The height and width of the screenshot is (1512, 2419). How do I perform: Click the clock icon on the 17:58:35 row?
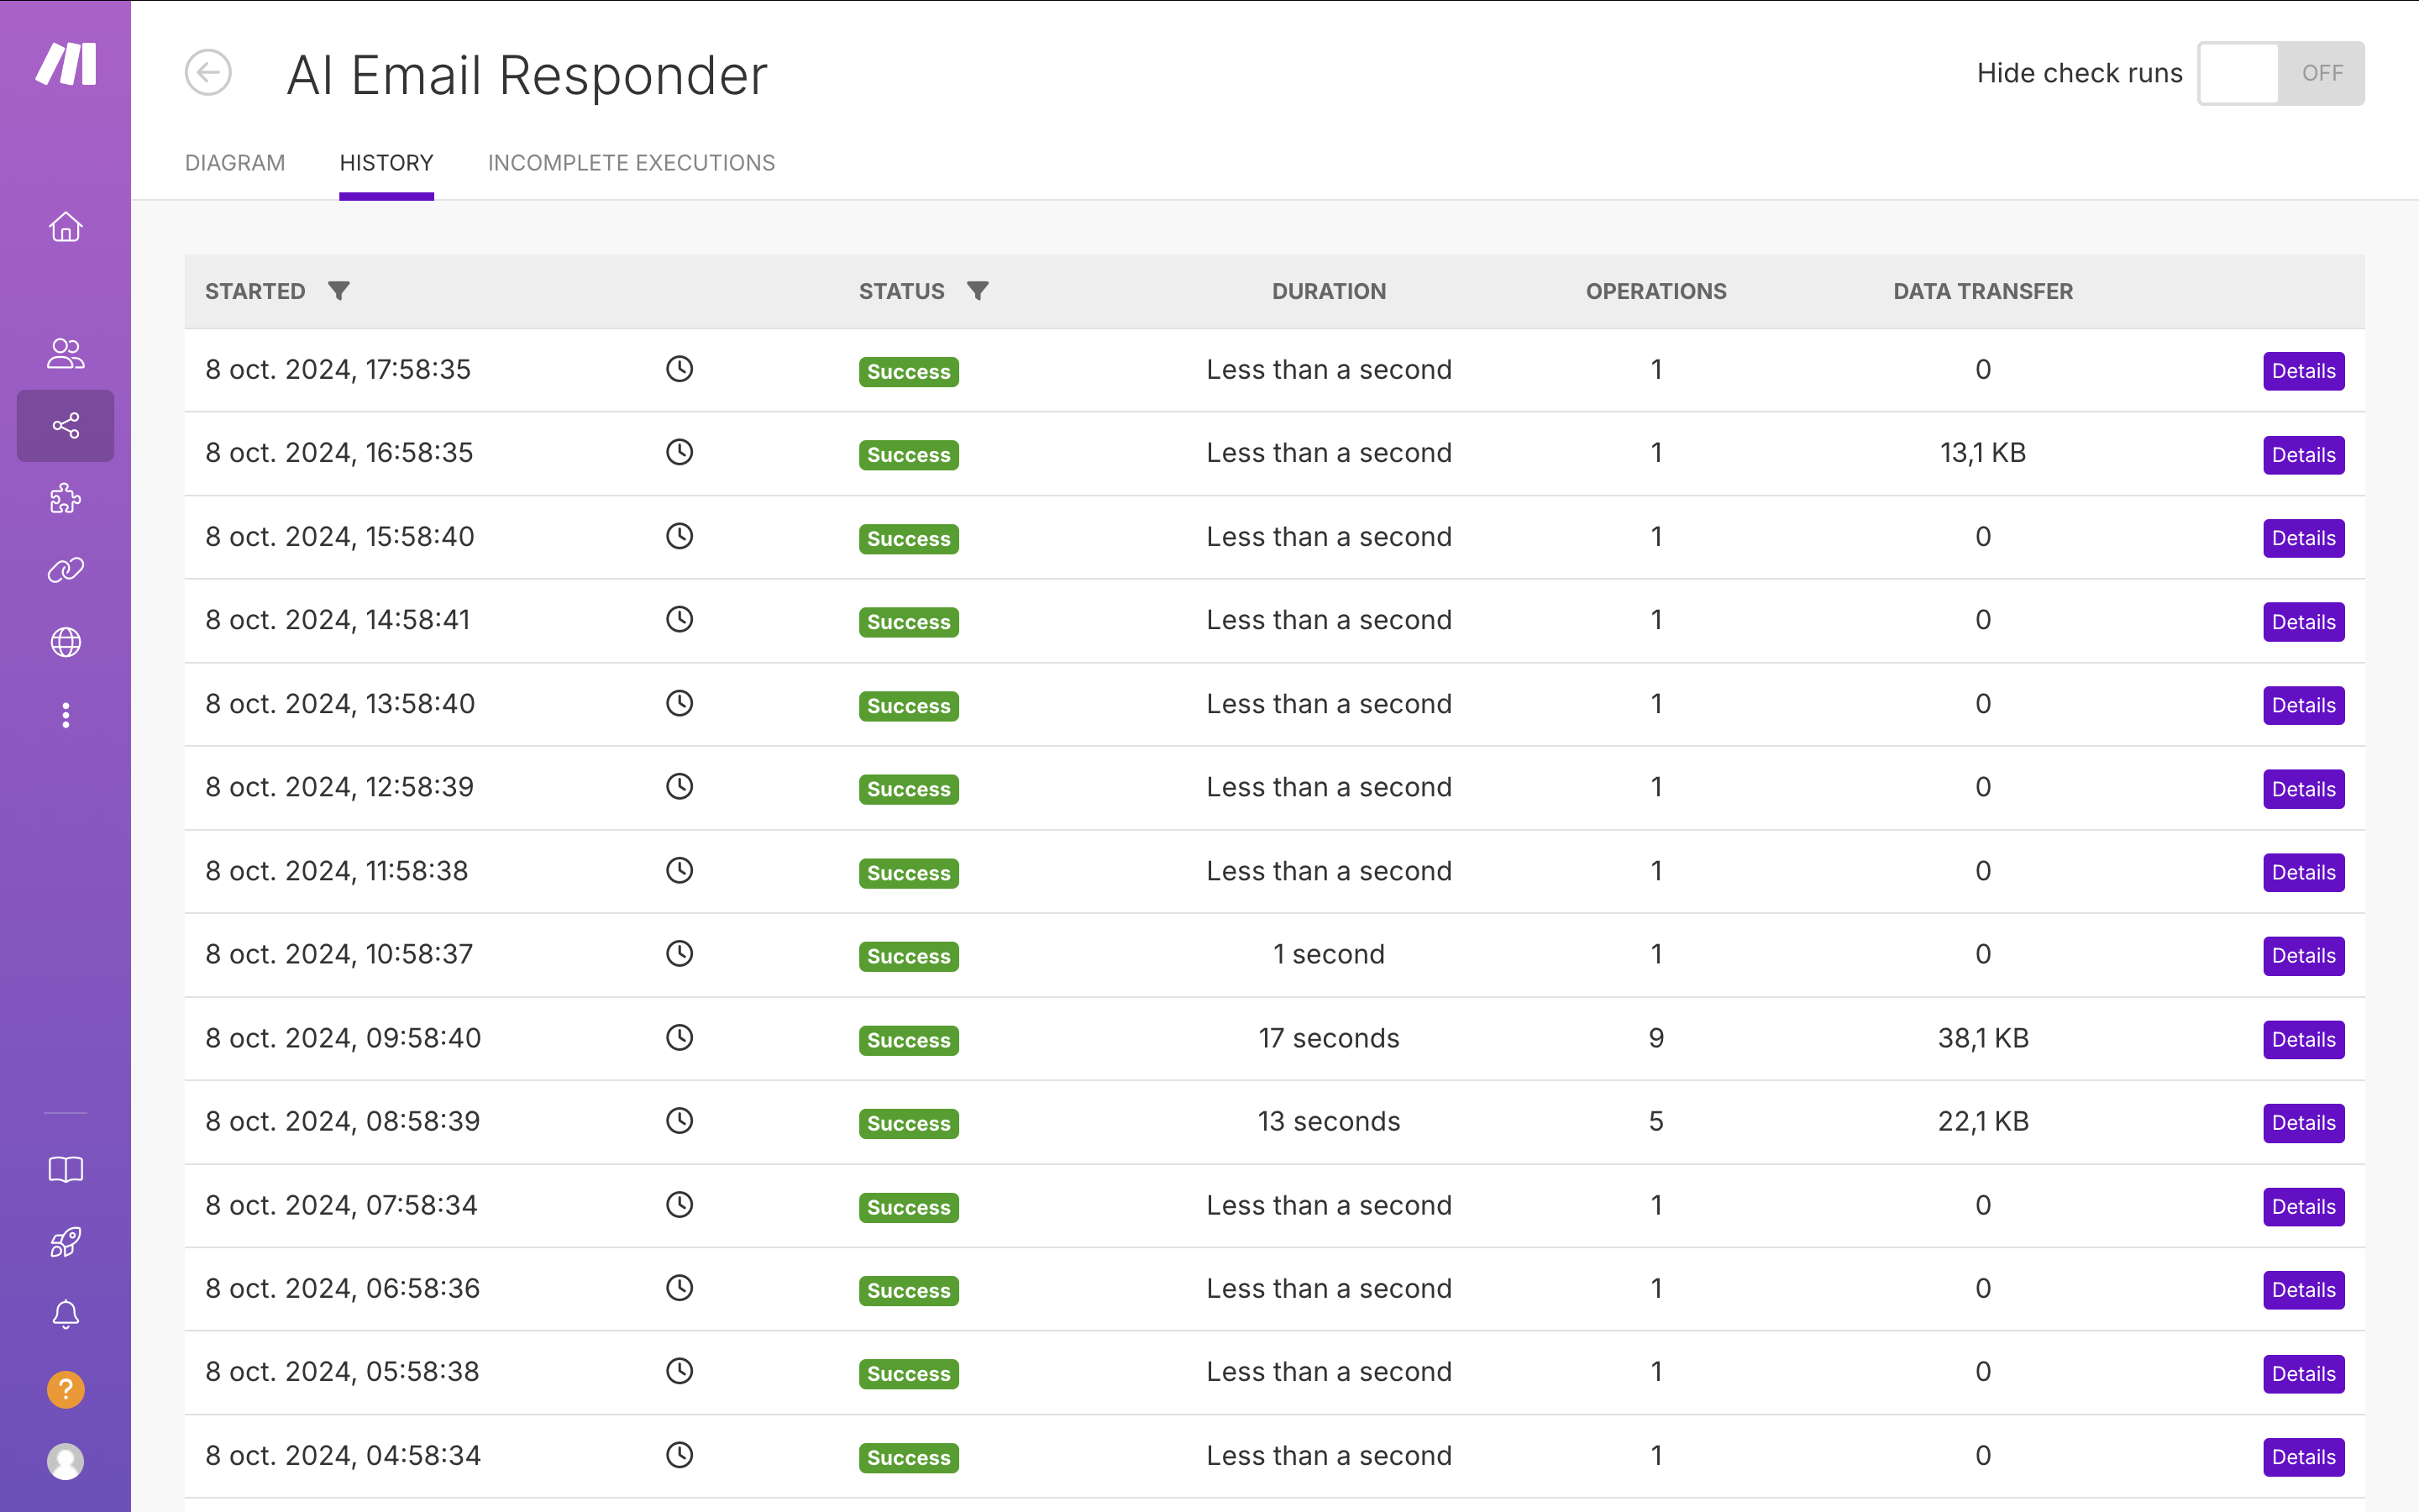(680, 369)
